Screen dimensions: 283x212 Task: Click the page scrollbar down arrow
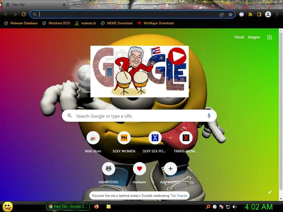[281, 199]
